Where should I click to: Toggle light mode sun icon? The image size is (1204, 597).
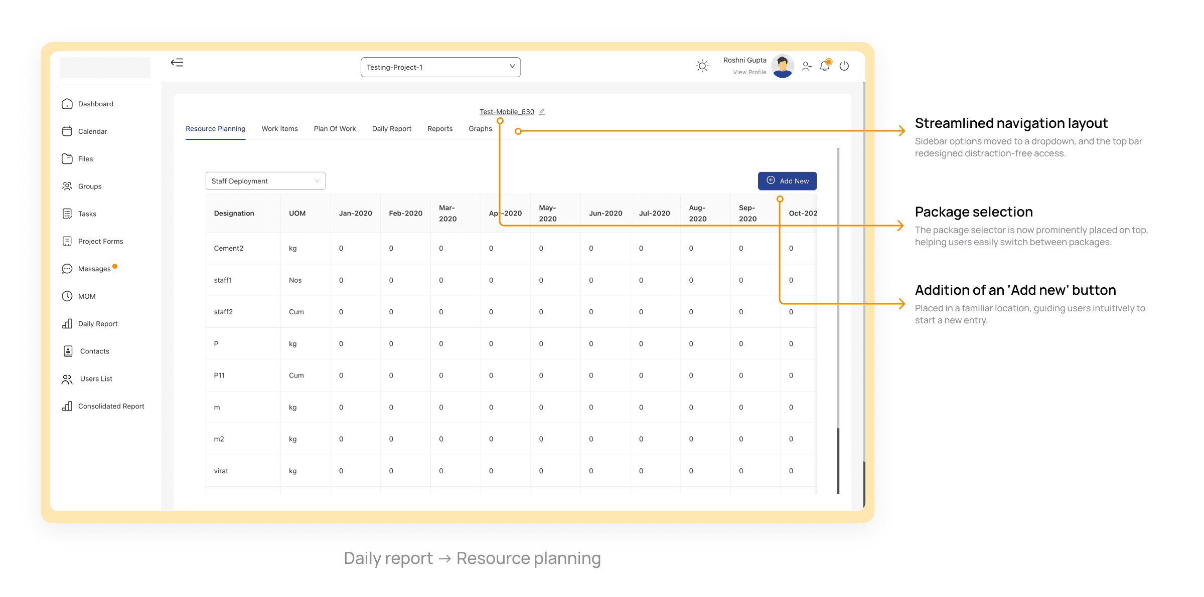tap(702, 66)
